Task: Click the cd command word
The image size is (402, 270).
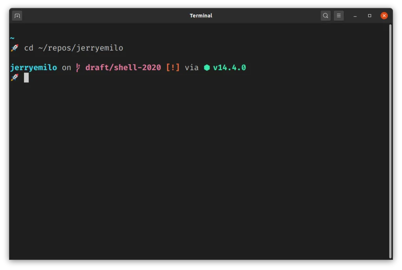Action: pyautogui.click(x=29, y=48)
